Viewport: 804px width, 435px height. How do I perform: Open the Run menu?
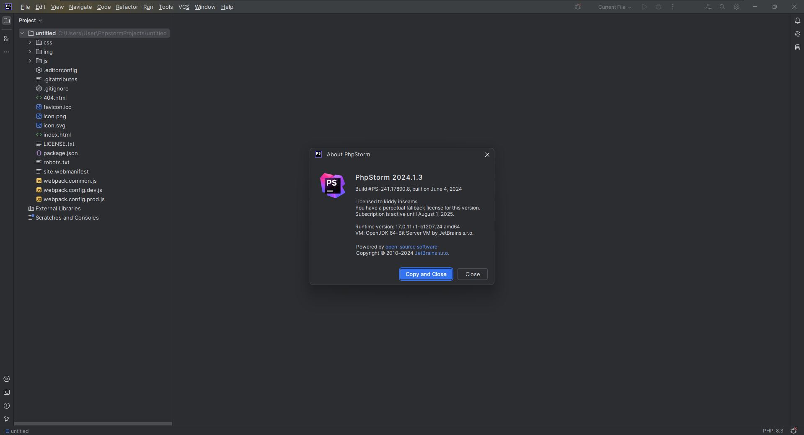(148, 7)
